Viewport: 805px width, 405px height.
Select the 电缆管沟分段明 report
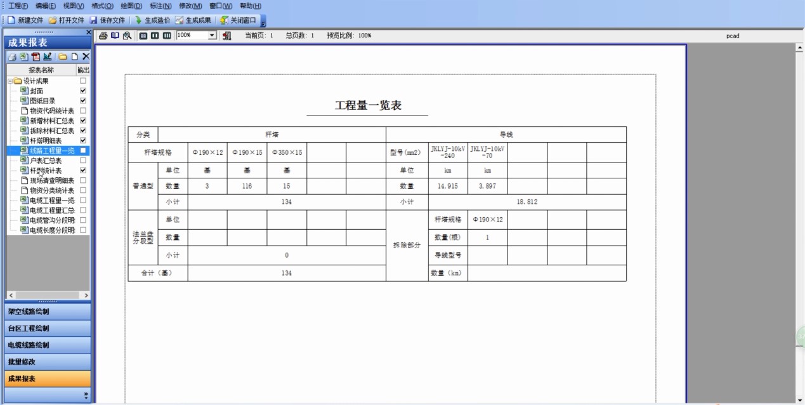click(x=52, y=220)
